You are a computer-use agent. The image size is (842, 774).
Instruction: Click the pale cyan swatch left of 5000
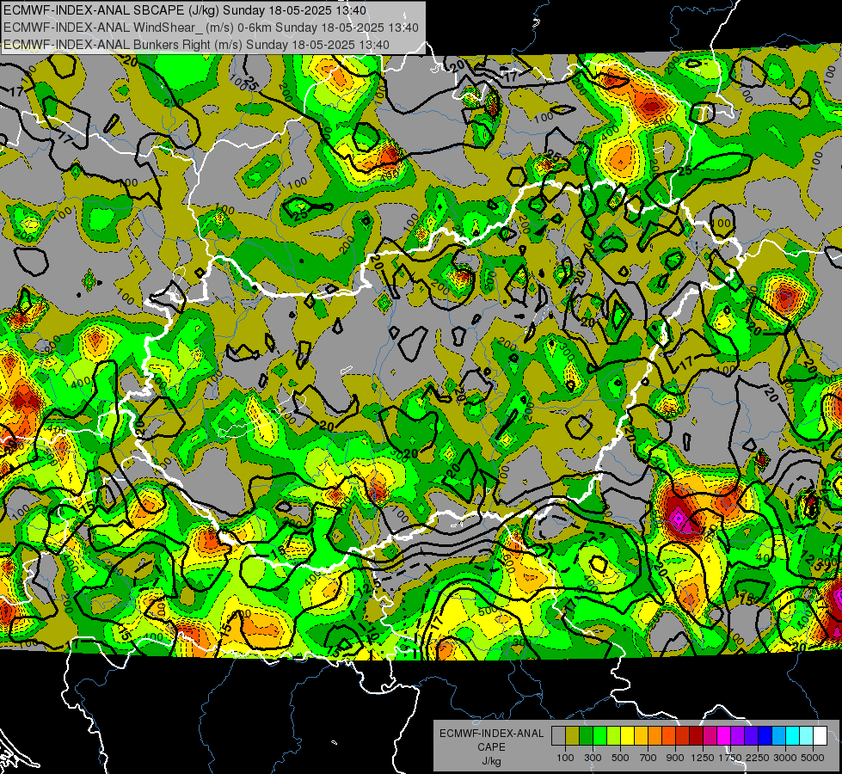pos(807,736)
